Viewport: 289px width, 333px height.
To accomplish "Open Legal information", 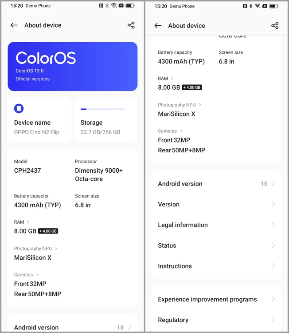I will pos(216,225).
